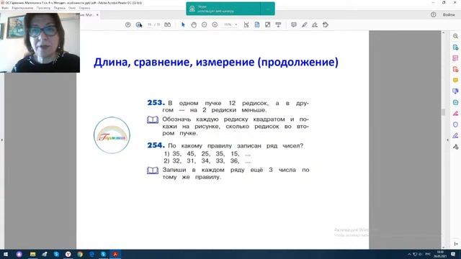Viewport: 461px width, 259px height.
Task: Open Google Chrome from taskbar
Action: click(80, 254)
